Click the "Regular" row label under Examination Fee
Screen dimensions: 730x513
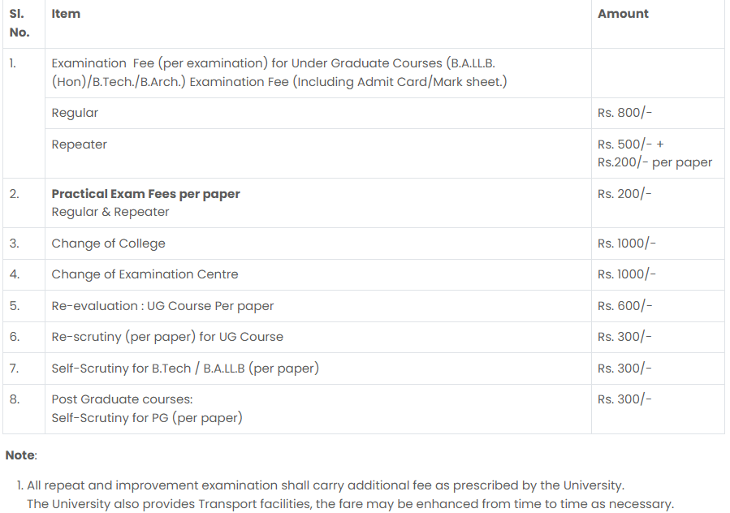click(x=75, y=113)
